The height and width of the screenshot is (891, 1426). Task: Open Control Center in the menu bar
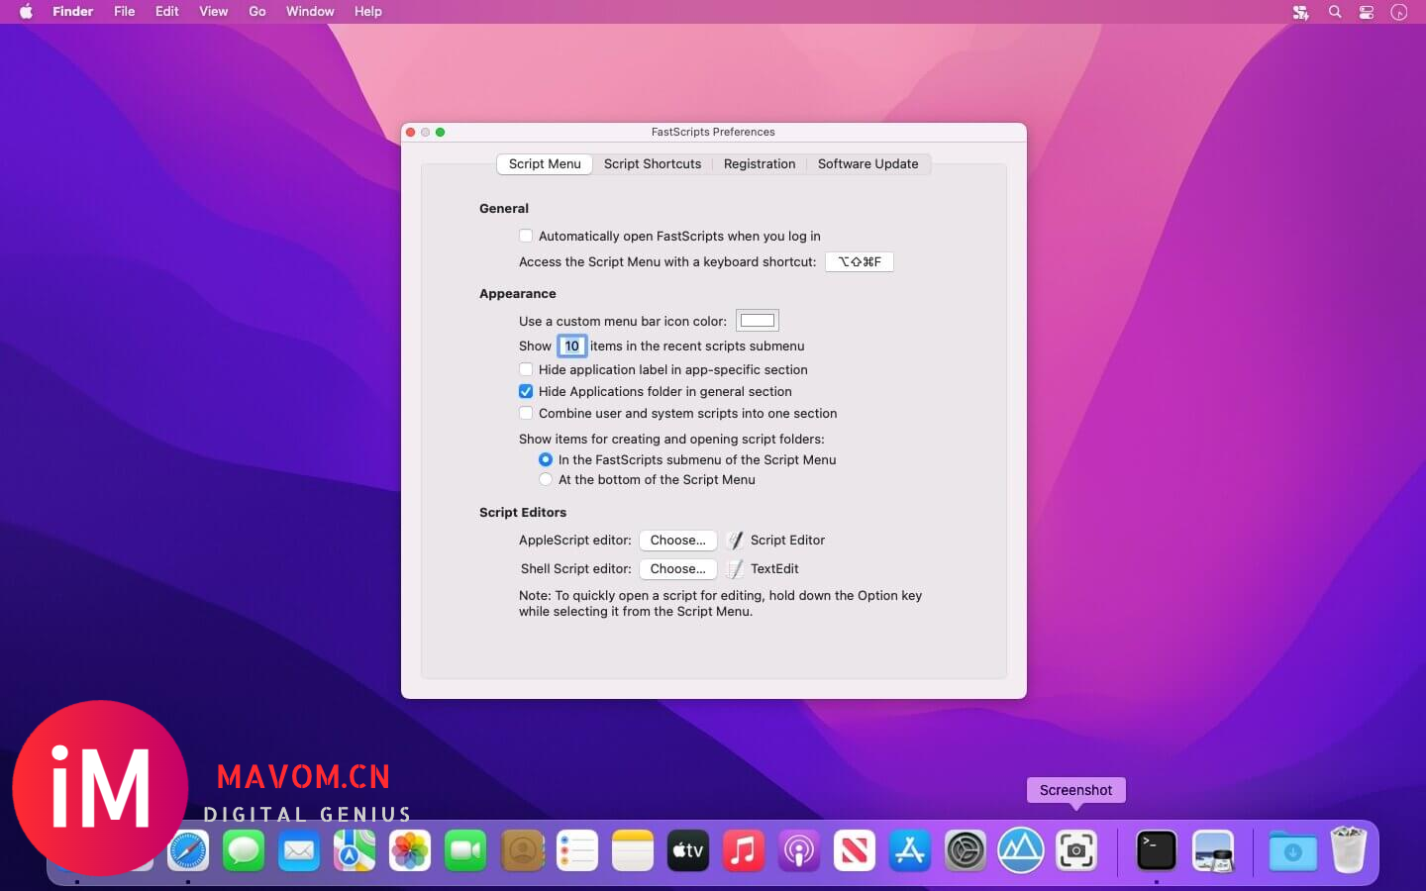(x=1367, y=12)
